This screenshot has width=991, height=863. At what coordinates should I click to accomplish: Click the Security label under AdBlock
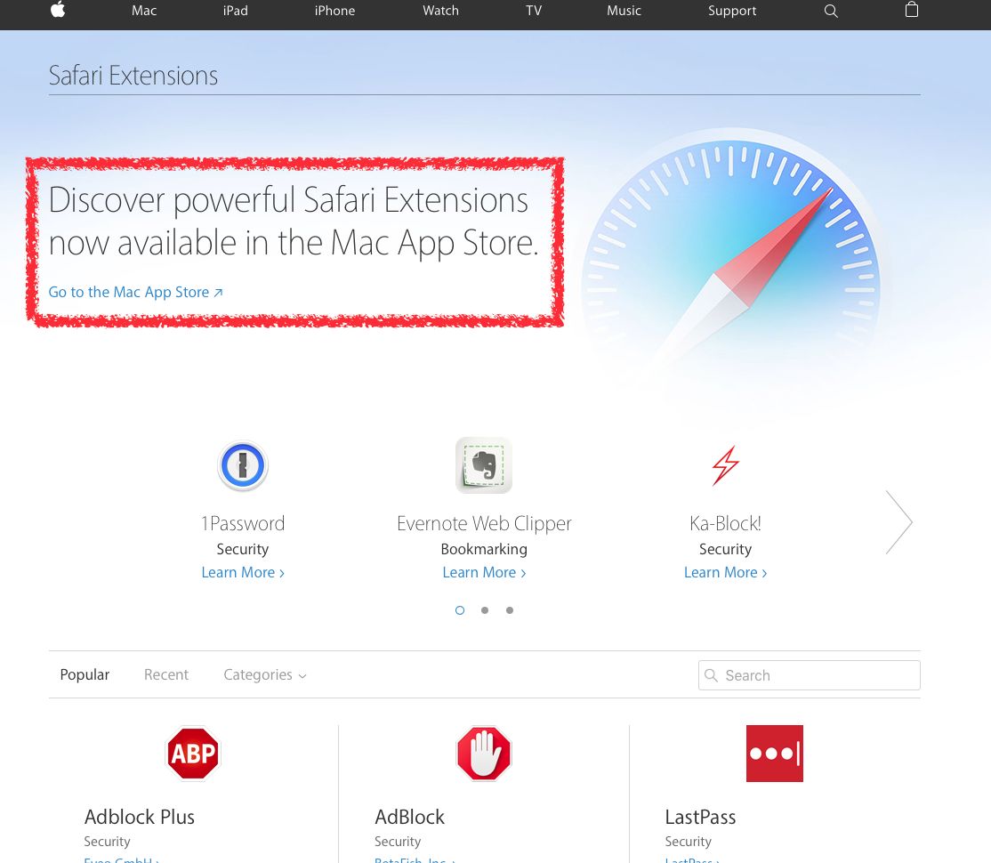coord(398,842)
